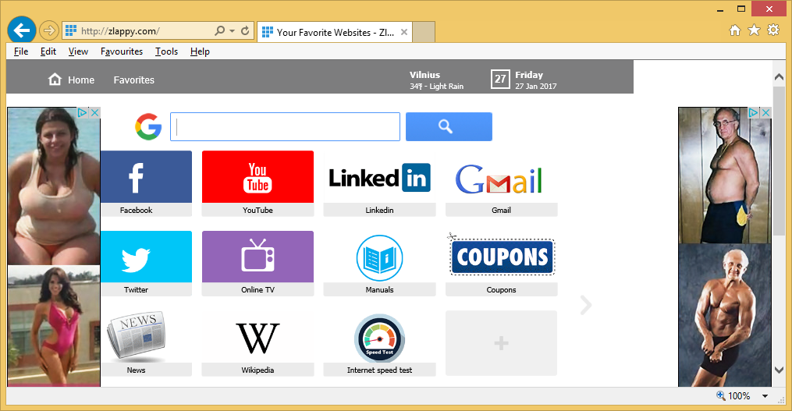This screenshot has width=792, height=411.
Task: Click the search magnifier in address bar
Action: 220,30
